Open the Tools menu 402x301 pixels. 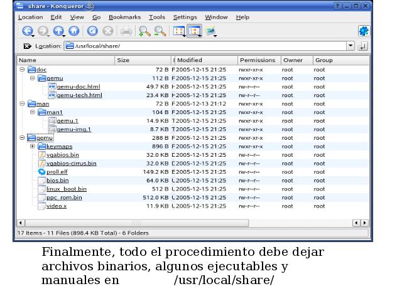[157, 17]
